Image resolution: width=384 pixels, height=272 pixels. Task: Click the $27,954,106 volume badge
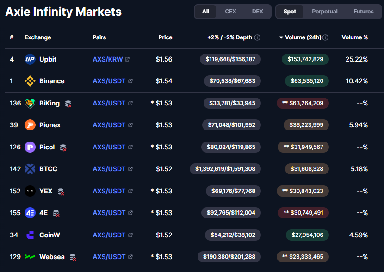[307, 235]
